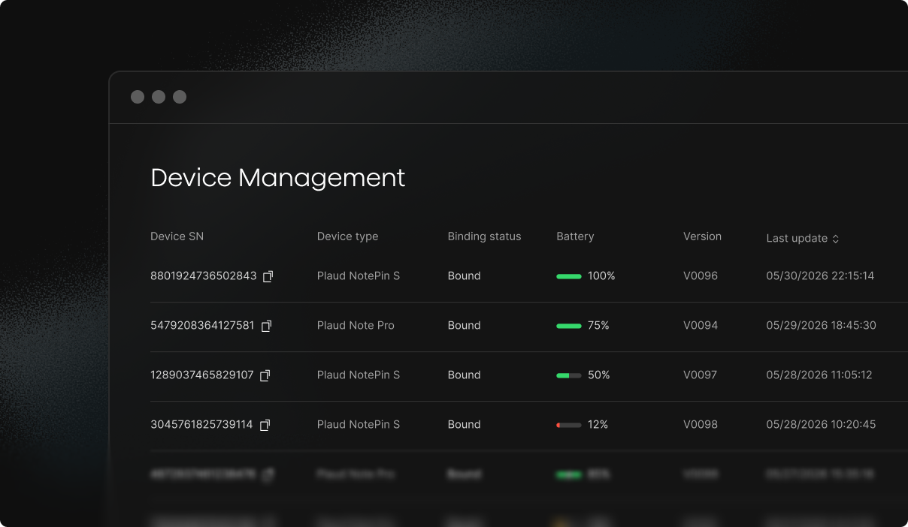Click version V0094
This screenshot has width=908, height=527.
tap(701, 326)
